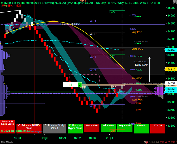Click the 33500 price axis label
The height and width of the screenshot is (144, 177).
[x=171, y=126]
